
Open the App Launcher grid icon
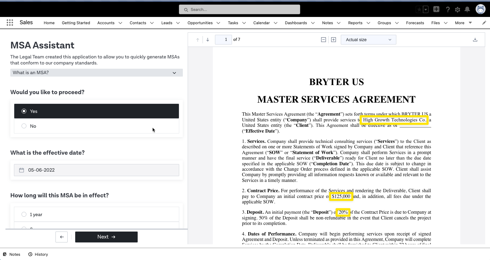click(10, 23)
